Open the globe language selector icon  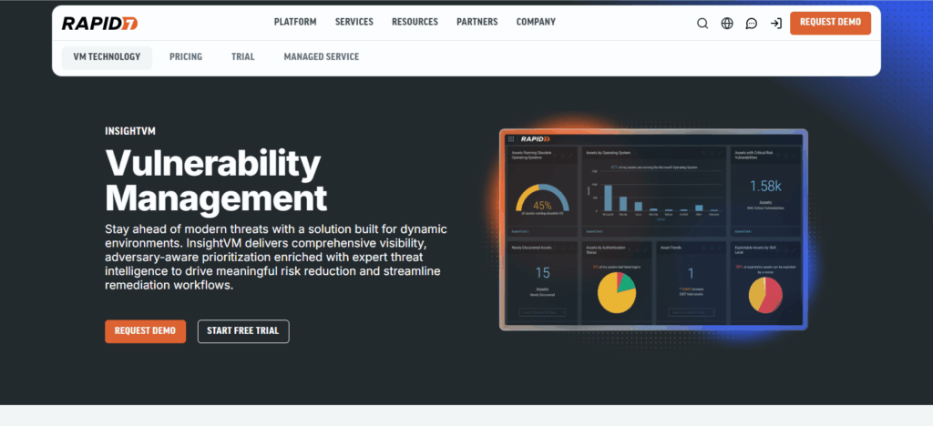coord(727,24)
